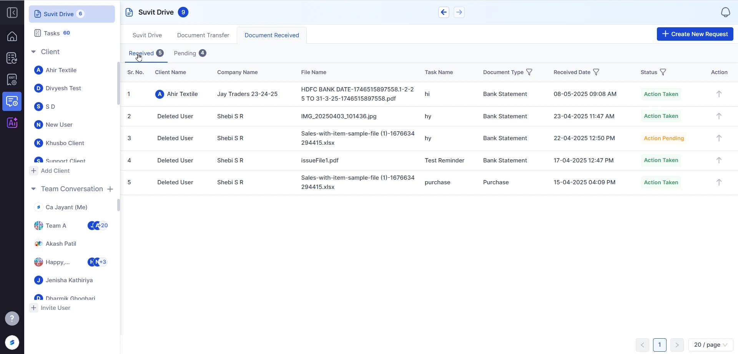Filter by Received Date funnel icon
738x354 pixels.
tap(596, 72)
